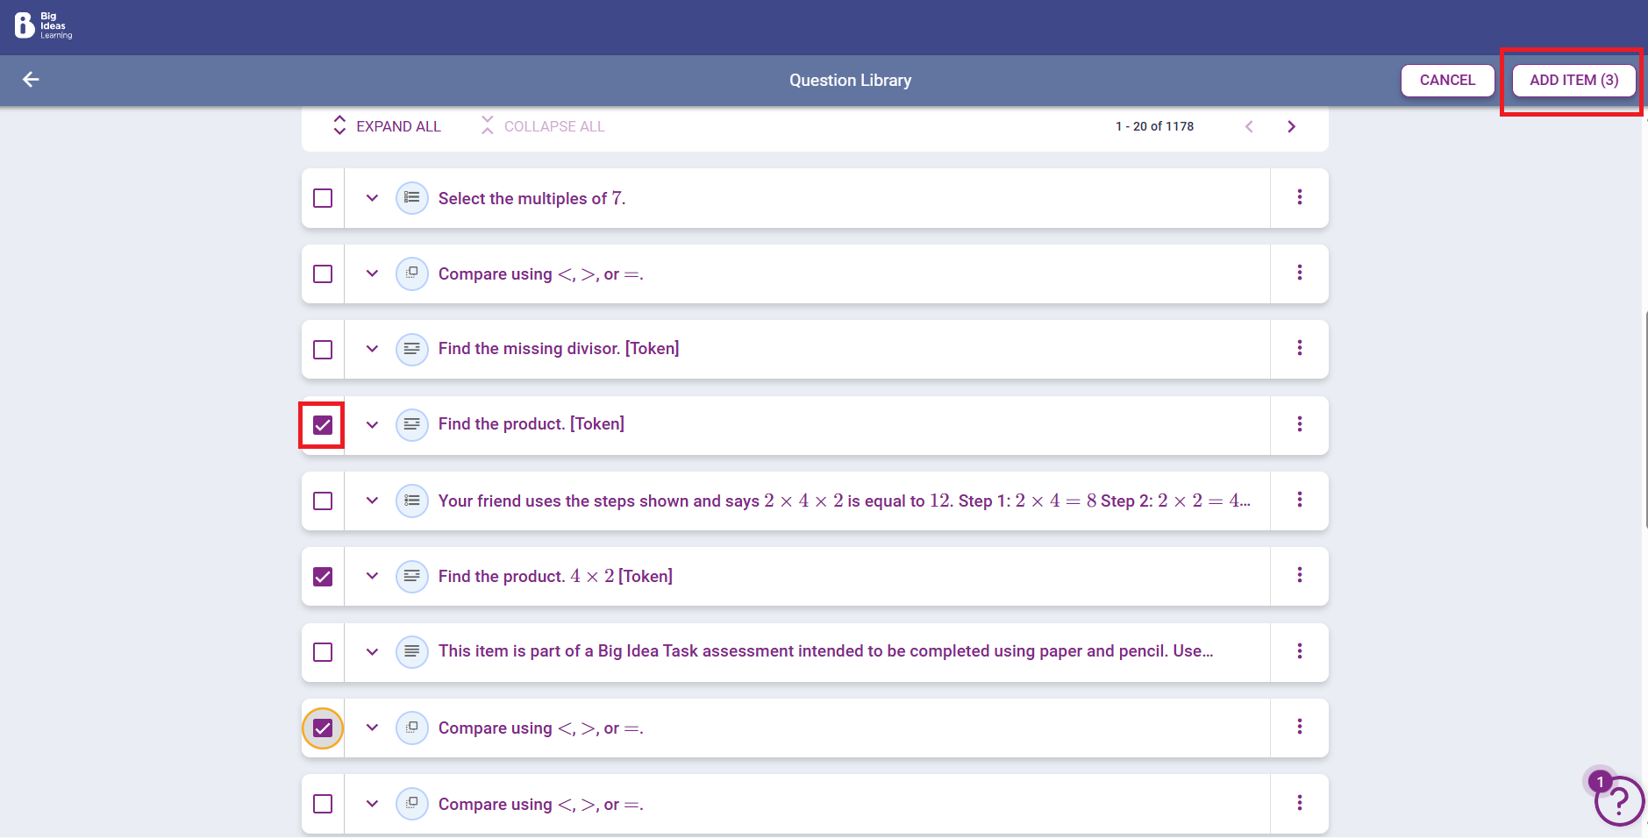Viewport: 1648px width, 838px height.
Task: Open the help question mark icon
Action: click(x=1618, y=800)
